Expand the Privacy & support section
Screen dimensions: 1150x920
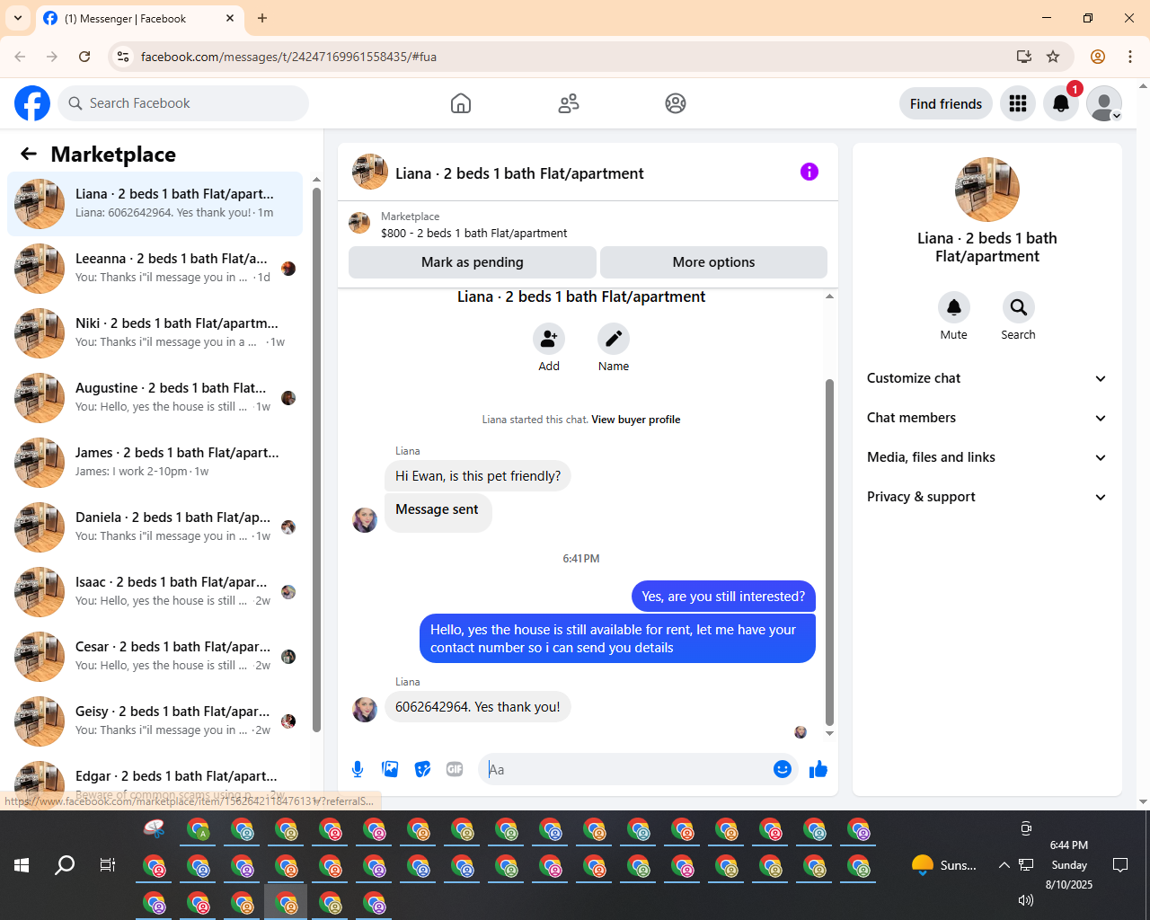[x=986, y=497]
